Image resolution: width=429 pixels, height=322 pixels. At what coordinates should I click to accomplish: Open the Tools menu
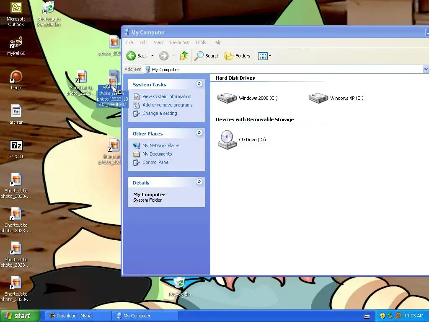pos(201,42)
